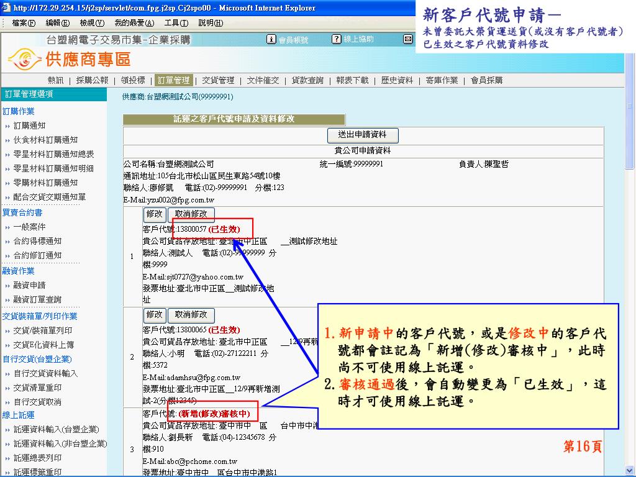Open 交貨E化資料上傳 in the sidebar
Screen dimensions: 636x477
click(44, 345)
